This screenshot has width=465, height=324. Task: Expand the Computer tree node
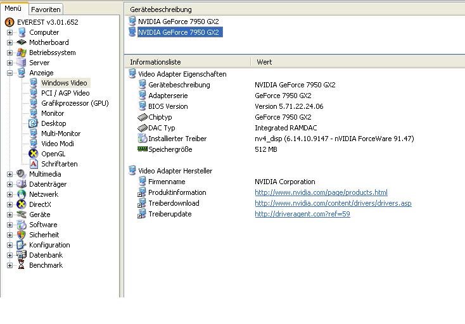point(10,32)
